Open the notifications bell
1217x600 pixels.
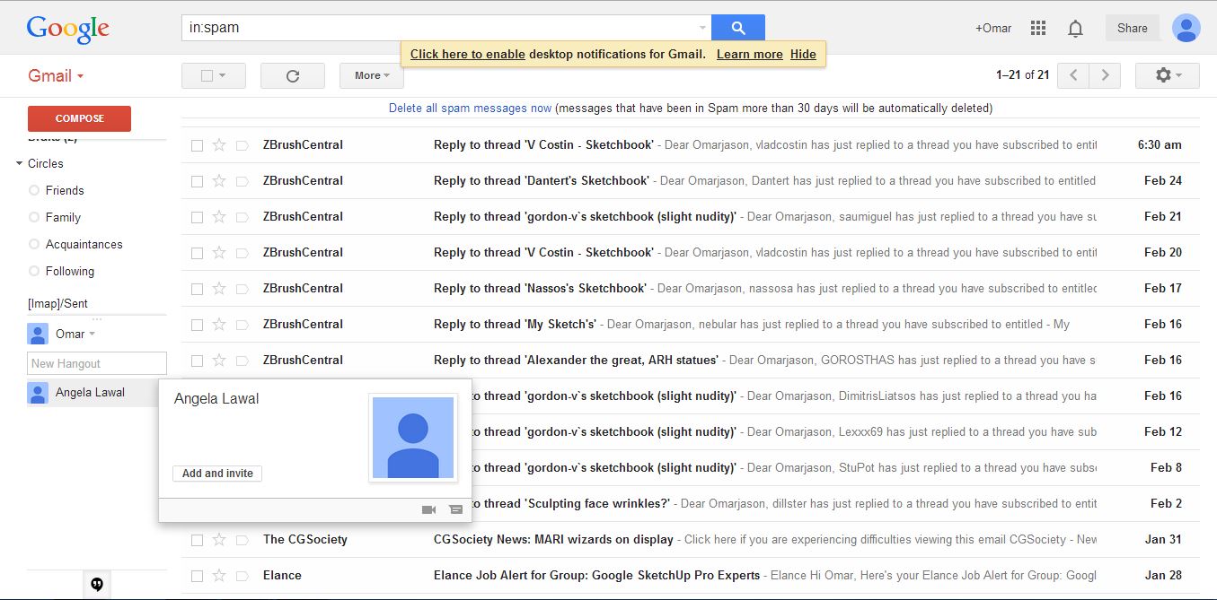click(x=1075, y=29)
